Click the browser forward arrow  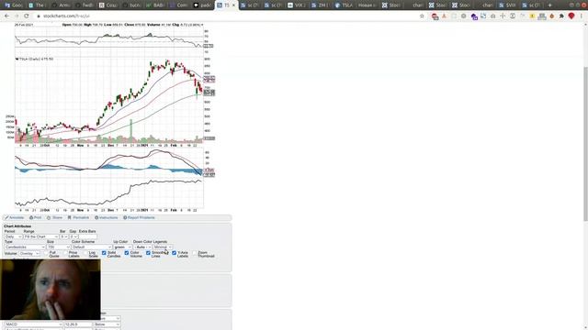17,16
